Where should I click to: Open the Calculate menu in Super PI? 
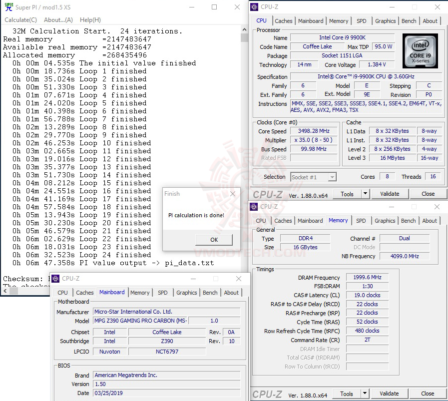[20, 20]
